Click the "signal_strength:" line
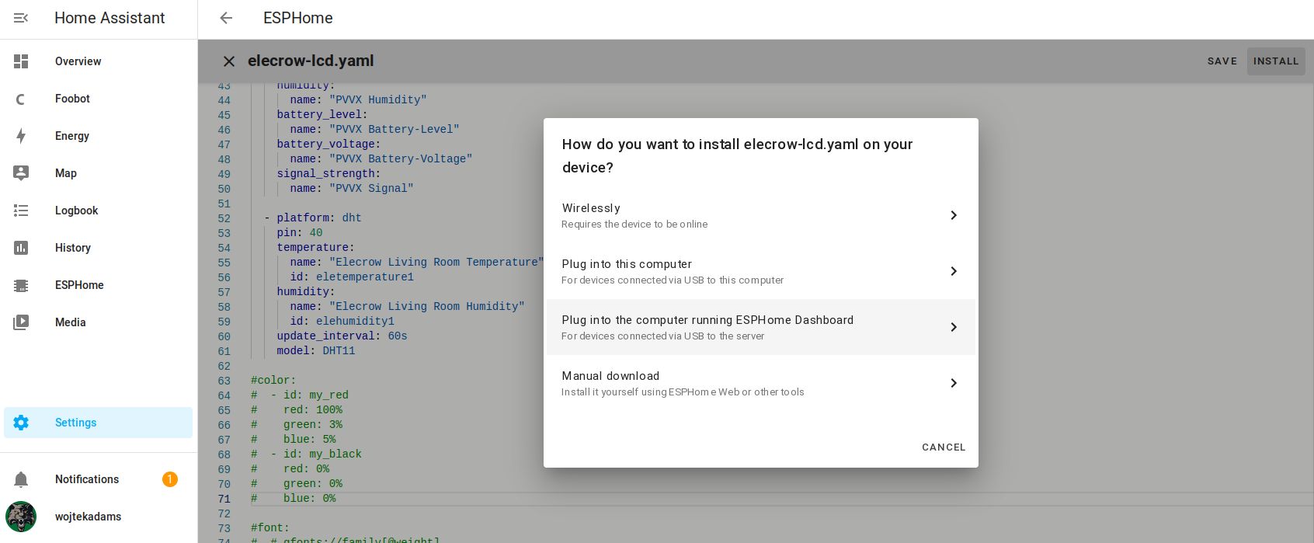The image size is (1314, 543). (328, 174)
